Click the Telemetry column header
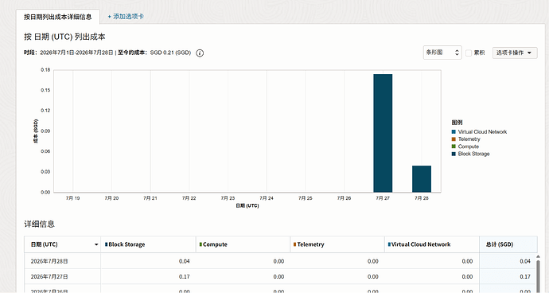This screenshot has width=549, height=293. 337,244
